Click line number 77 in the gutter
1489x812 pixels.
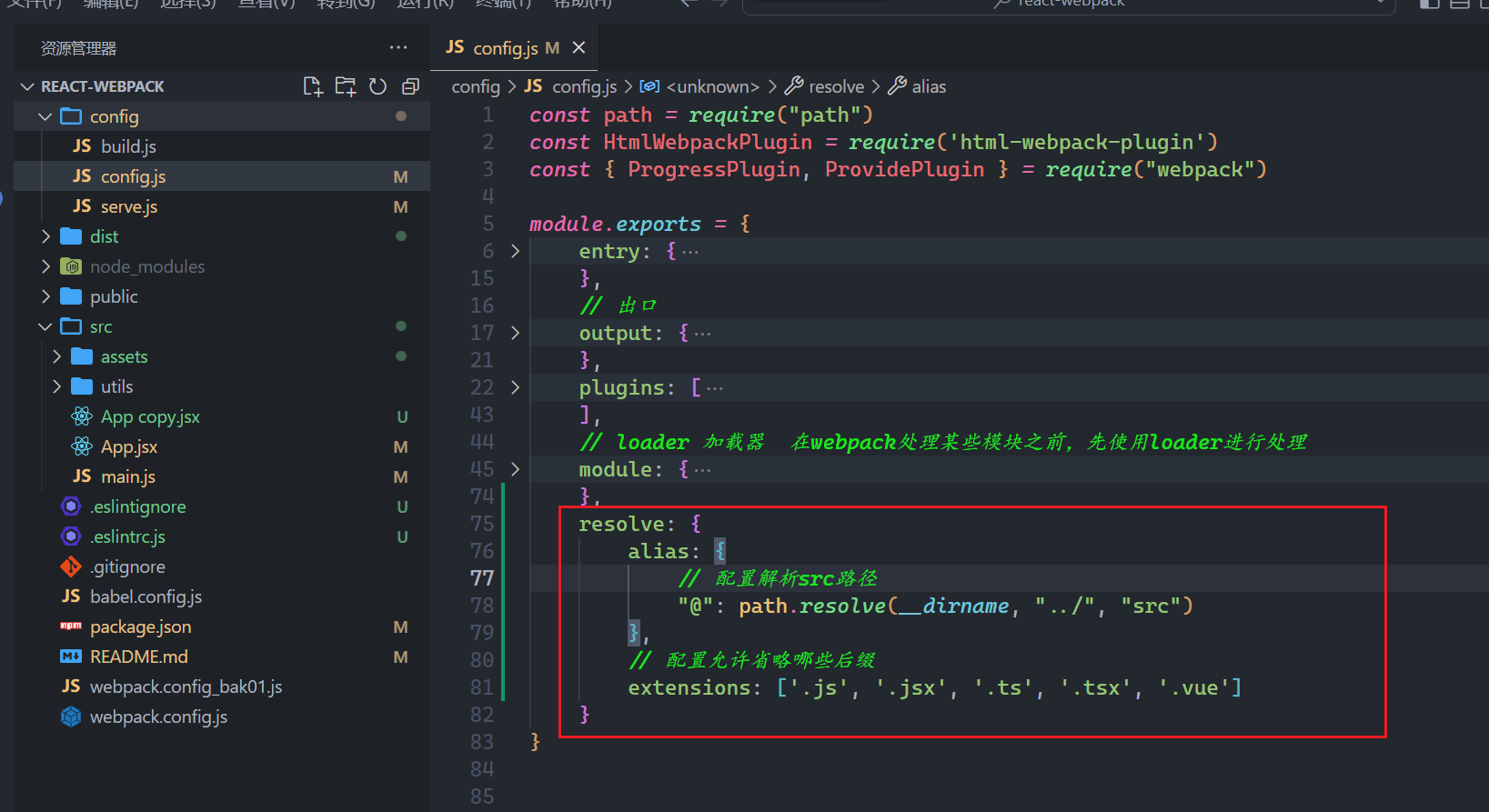[482, 578]
